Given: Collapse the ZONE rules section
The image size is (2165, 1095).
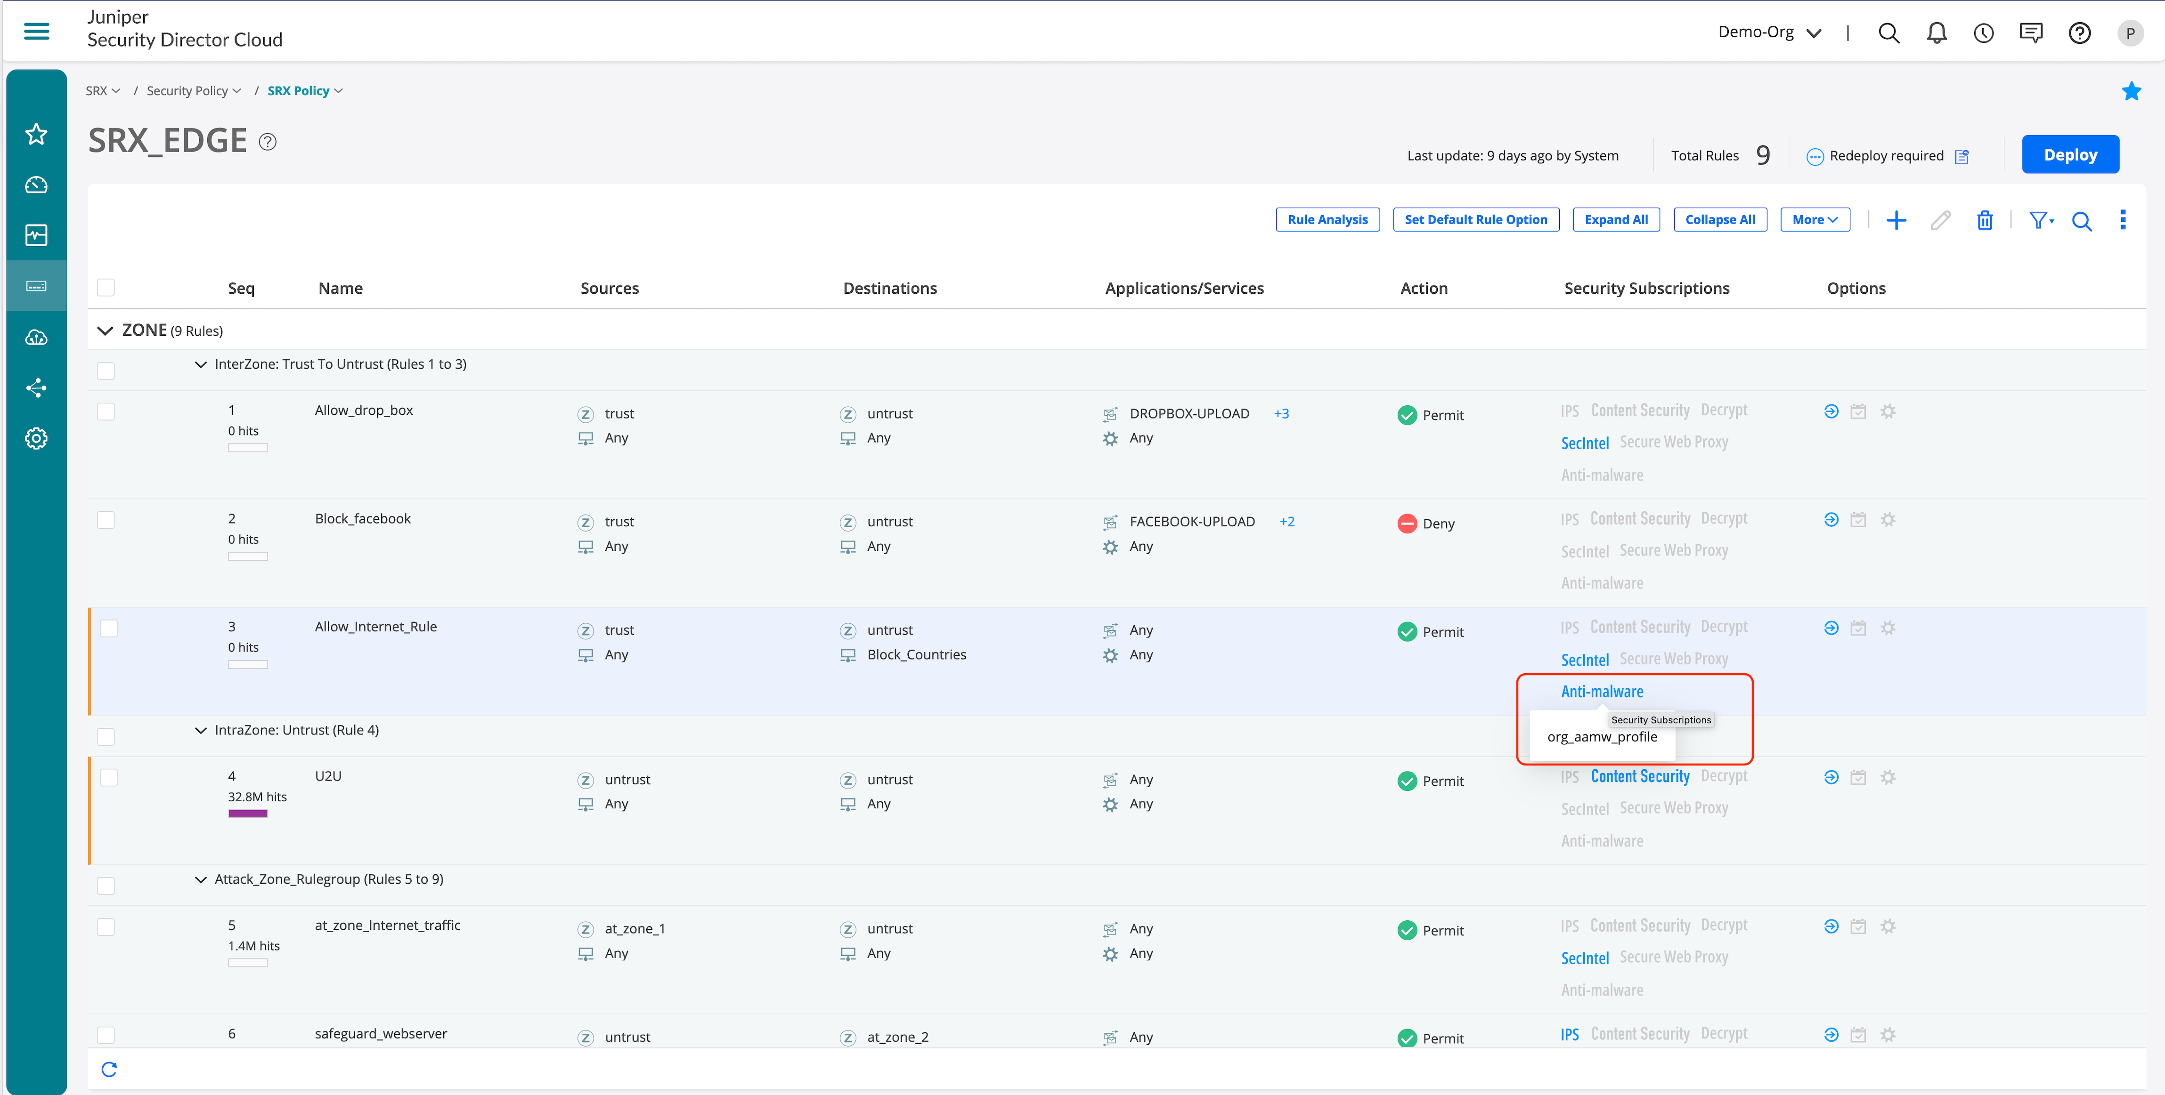Looking at the screenshot, I should tap(105, 331).
